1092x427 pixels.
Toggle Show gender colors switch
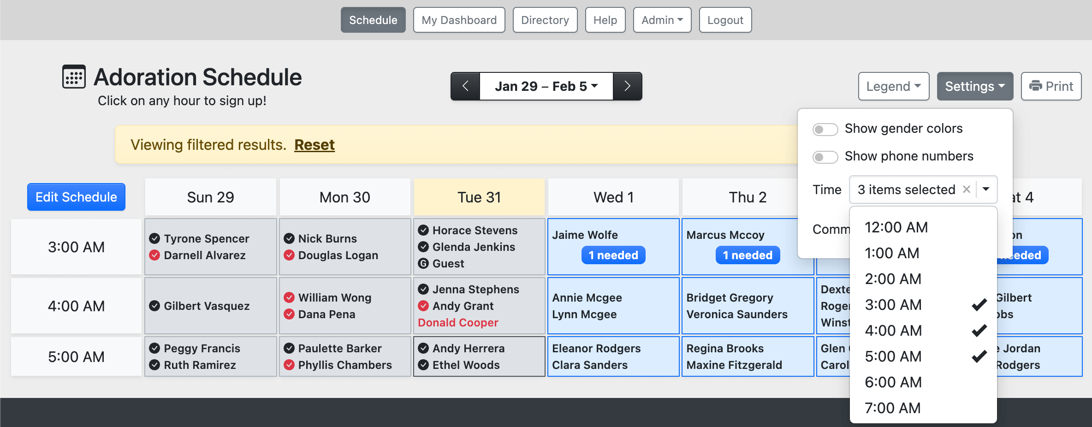[825, 129]
